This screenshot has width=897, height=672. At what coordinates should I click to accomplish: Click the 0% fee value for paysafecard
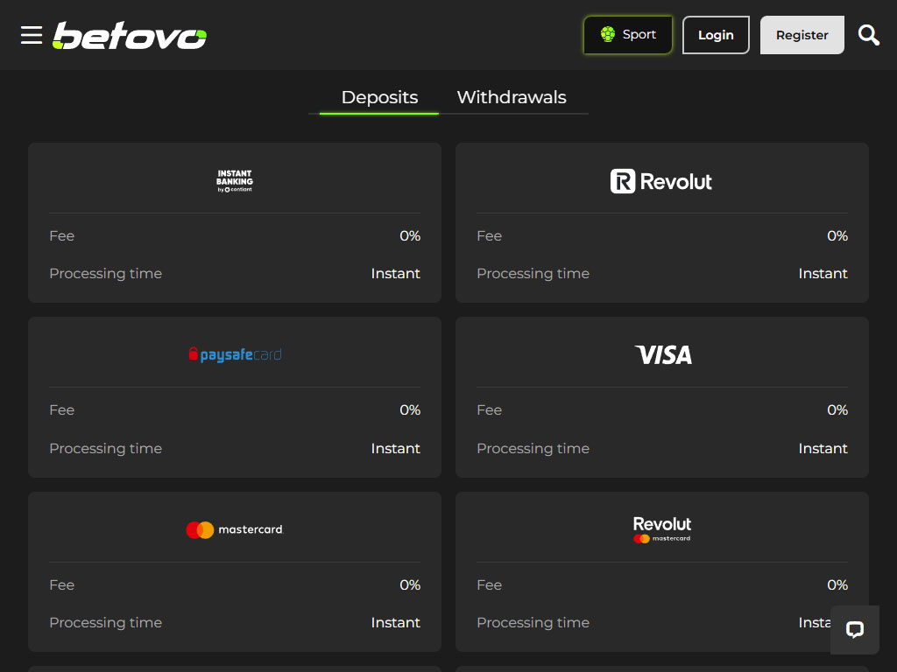[410, 410]
